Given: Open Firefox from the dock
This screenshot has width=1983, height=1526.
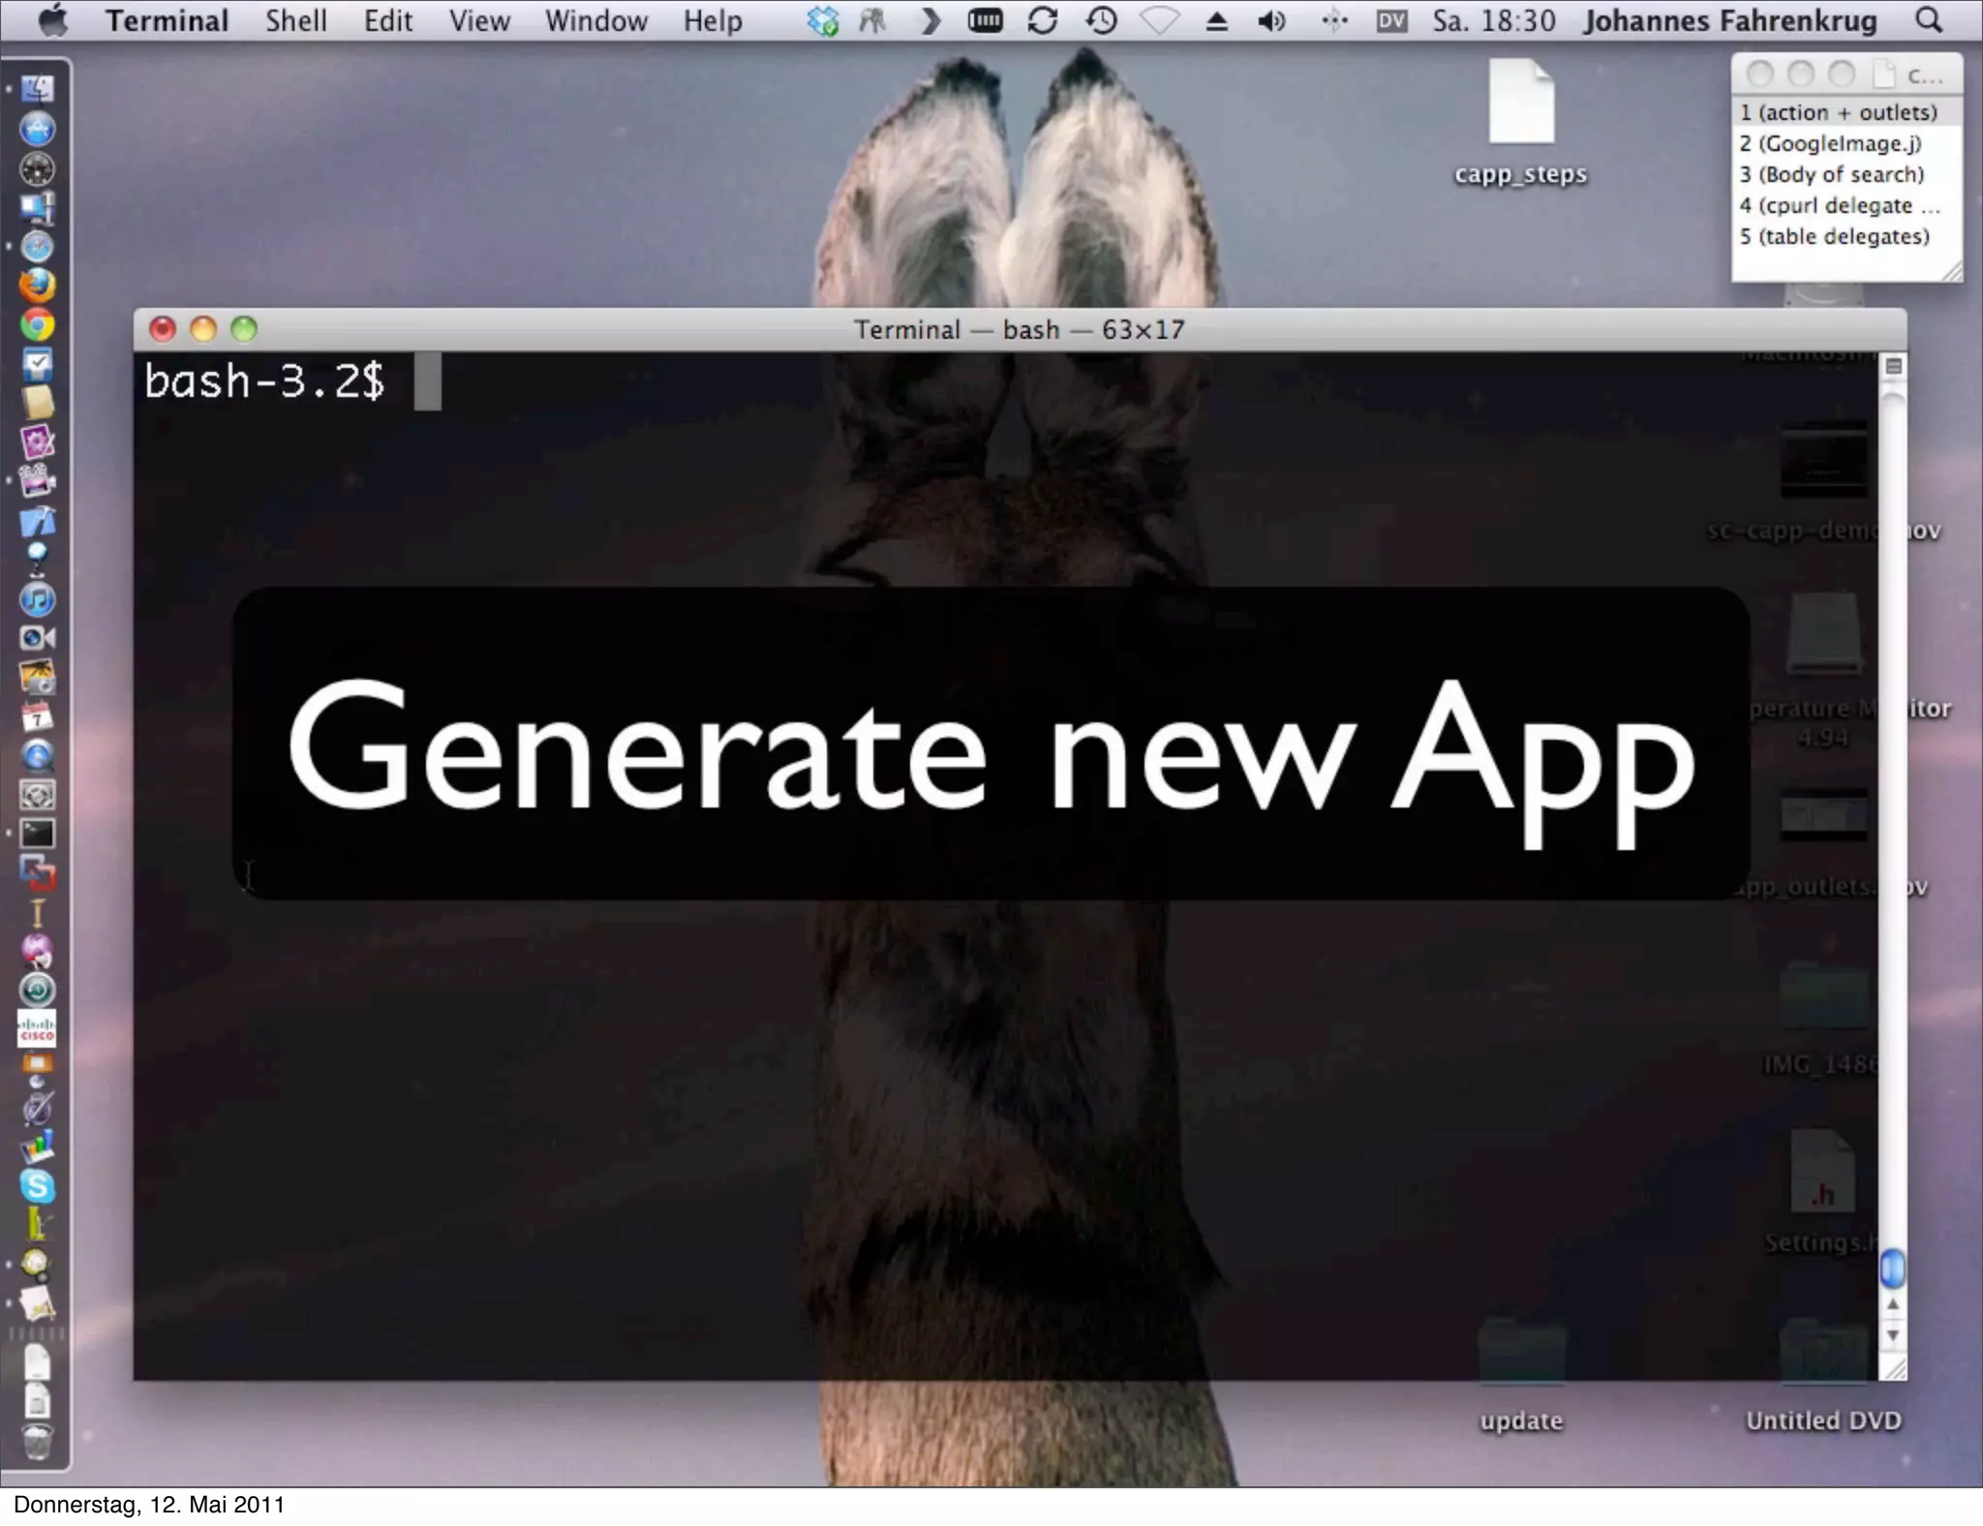Looking at the screenshot, I should point(37,286).
